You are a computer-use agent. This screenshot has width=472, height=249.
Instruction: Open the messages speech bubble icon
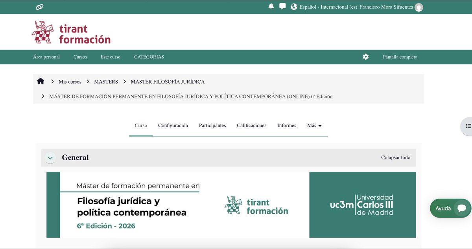[282, 6]
